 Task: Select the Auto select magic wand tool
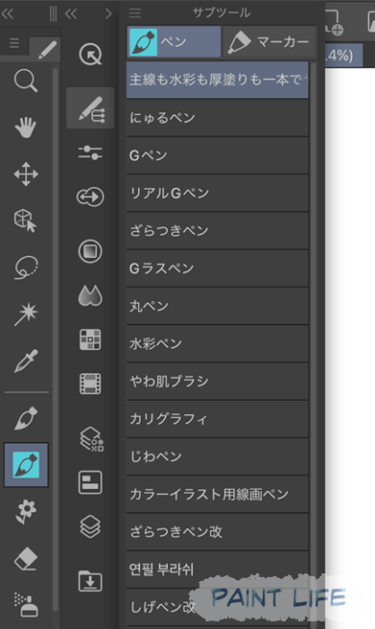click(x=26, y=314)
